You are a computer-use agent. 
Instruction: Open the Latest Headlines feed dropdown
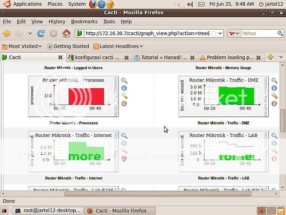pyautogui.click(x=118, y=46)
